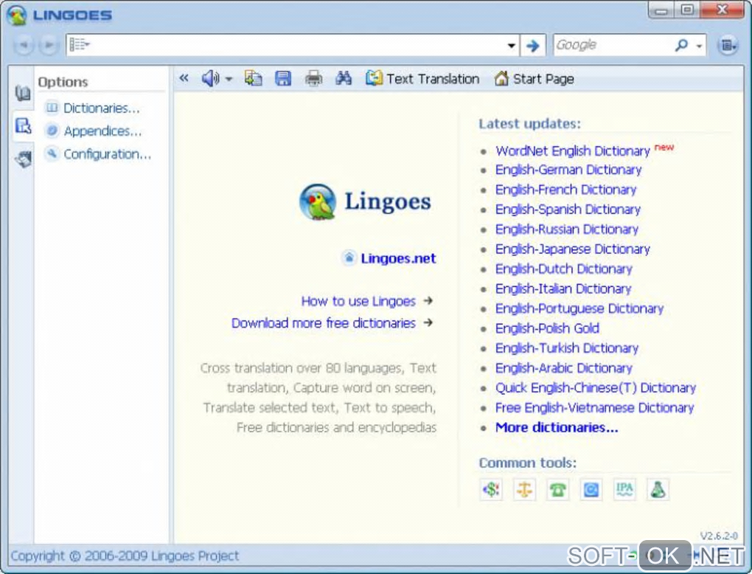Open the IPA phonetic symbols tool
The height and width of the screenshot is (574, 752).
(624, 490)
